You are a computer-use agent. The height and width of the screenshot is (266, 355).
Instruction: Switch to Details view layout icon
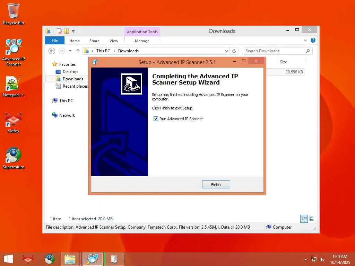click(x=304, y=219)
